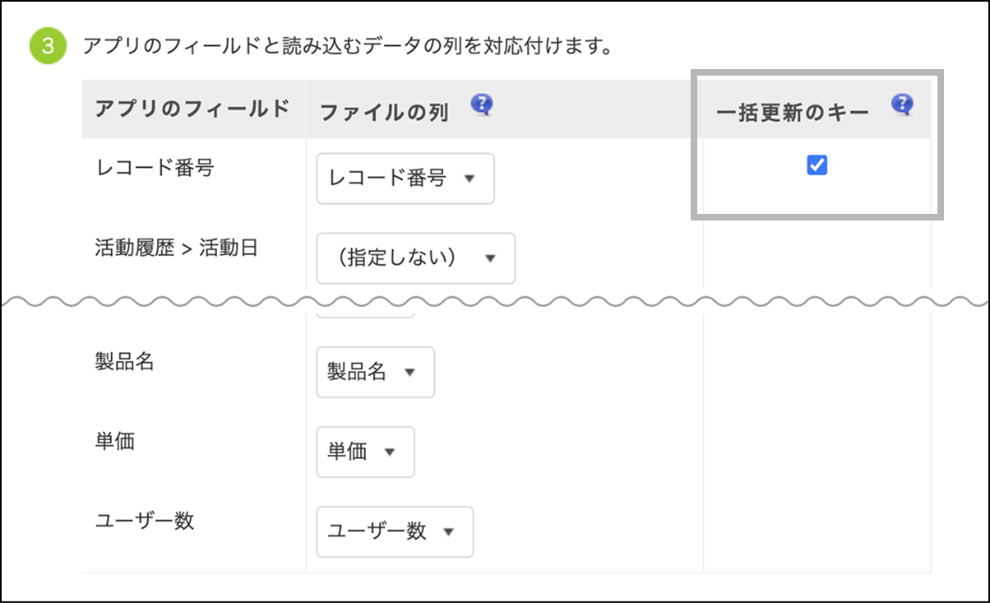The width and height of the screenshot is (990, 603).
Task: Click the 製品名 field label
Action: coord(125,361)
